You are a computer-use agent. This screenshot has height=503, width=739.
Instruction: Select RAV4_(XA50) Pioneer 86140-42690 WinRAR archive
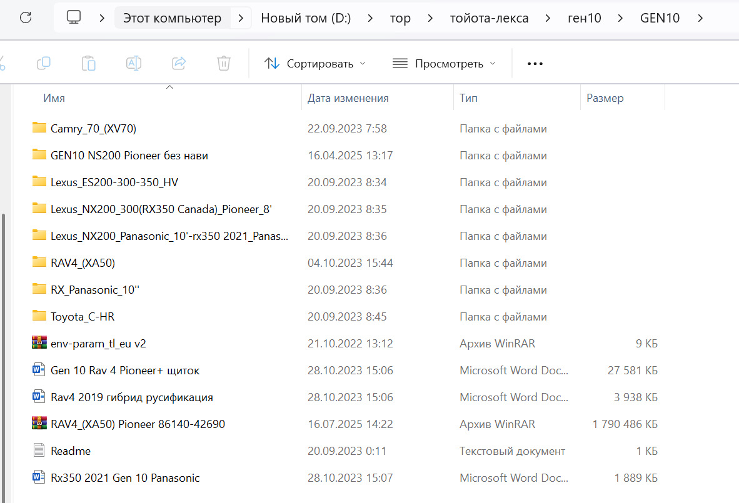138,424
